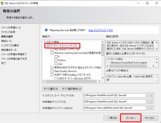Screen dimensions: 161x123
Task: Check HDFS データ ソースの Java コネクタ
Action: pyautogui.click(x=56, y=78)
